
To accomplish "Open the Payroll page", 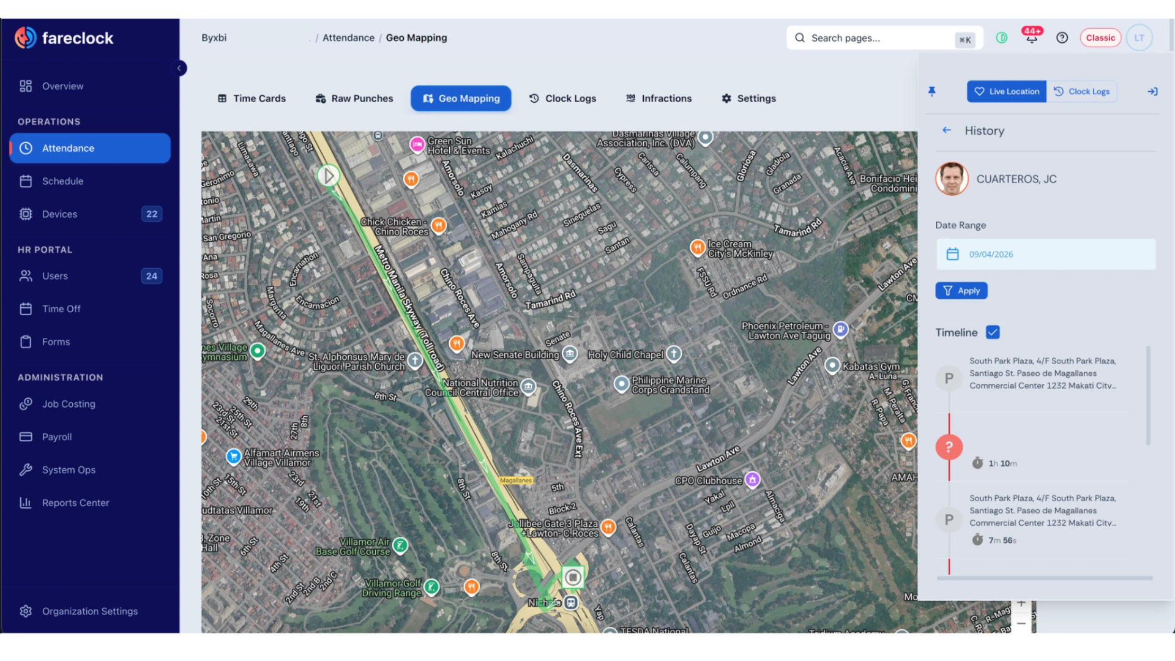I will coord(89,437).
